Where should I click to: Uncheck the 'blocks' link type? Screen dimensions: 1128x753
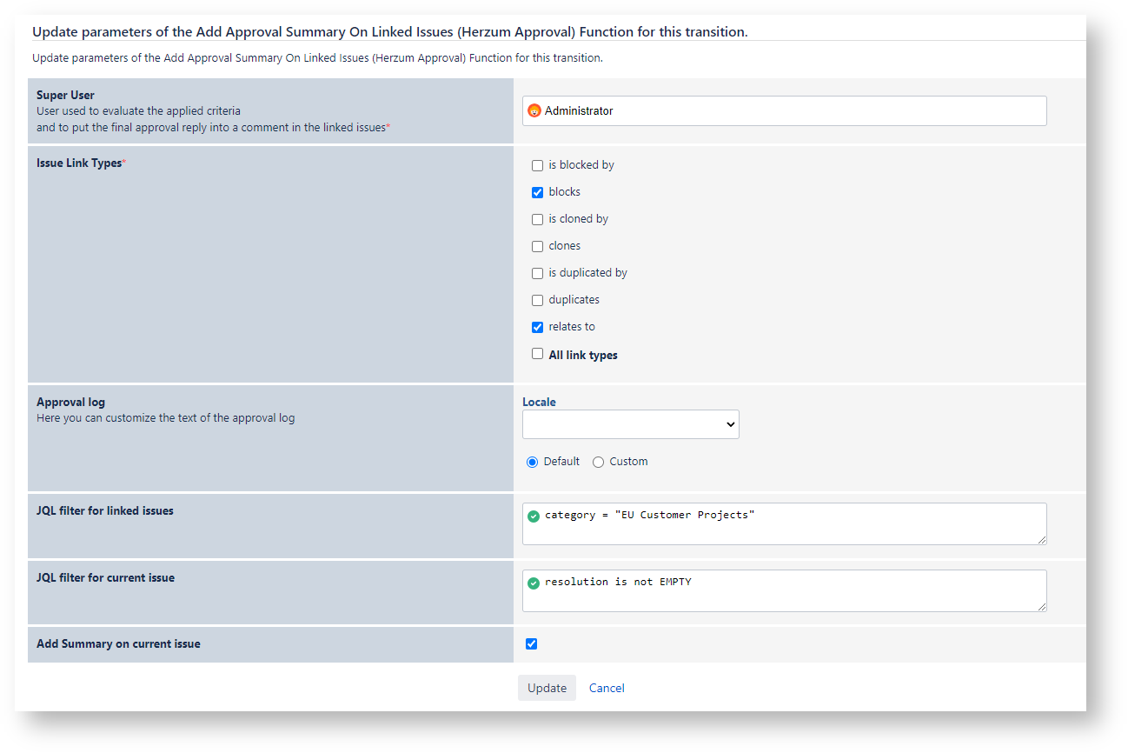[x=537, y=192]
